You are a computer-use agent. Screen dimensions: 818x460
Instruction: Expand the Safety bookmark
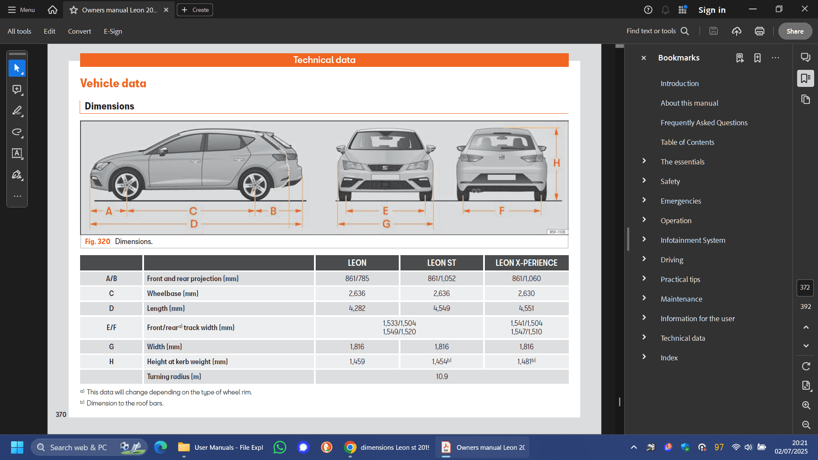click(x=644, y=181)
